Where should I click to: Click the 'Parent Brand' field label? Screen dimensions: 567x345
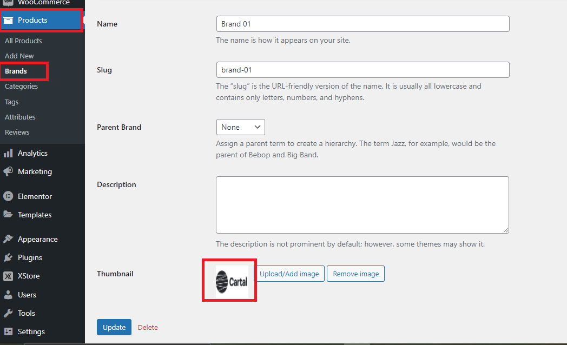[119, 127]
